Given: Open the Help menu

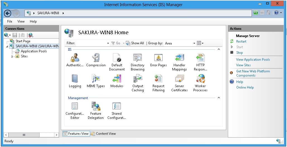Looking at the screenshot, I should (x=33, y=21).
